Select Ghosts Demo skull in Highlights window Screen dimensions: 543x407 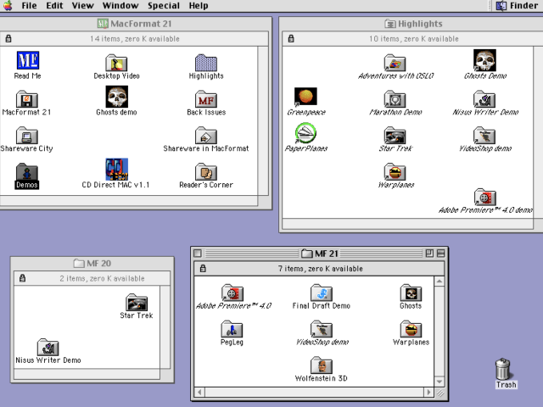[x=484, y=60]
